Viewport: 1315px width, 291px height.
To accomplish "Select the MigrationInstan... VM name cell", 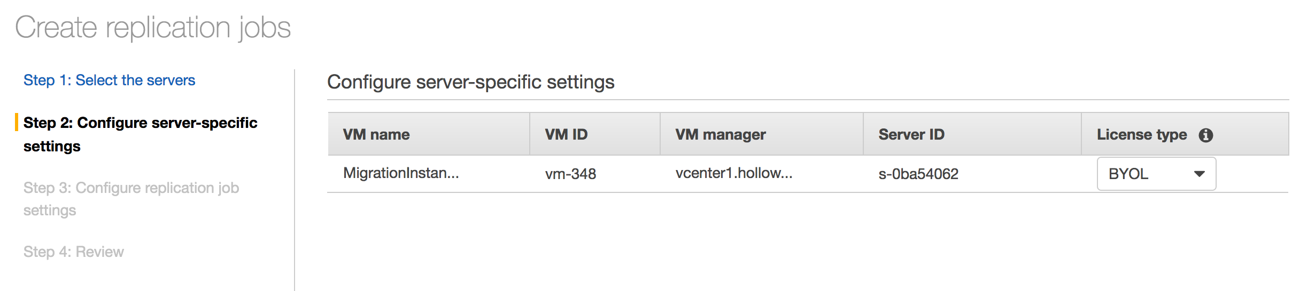I will click(401, 173).
